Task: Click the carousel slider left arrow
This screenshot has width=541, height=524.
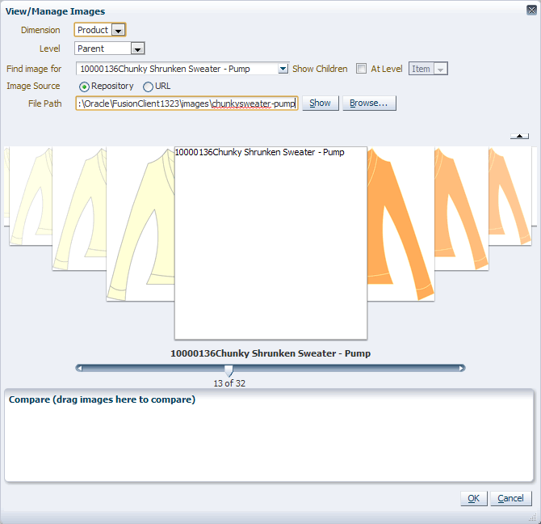Action: click(79, 368)
